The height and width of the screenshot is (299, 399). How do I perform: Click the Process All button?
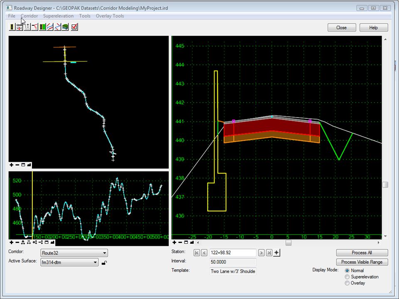click(362, 252)
